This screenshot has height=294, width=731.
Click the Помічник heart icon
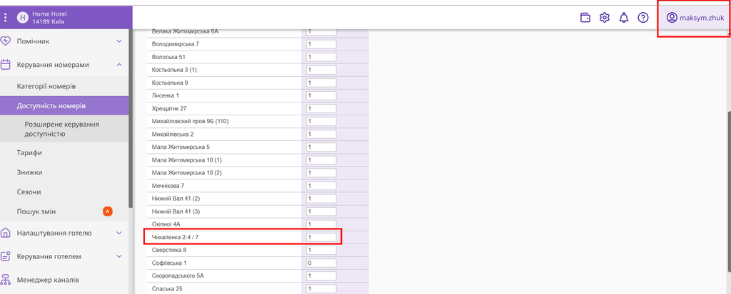point(6,41)
